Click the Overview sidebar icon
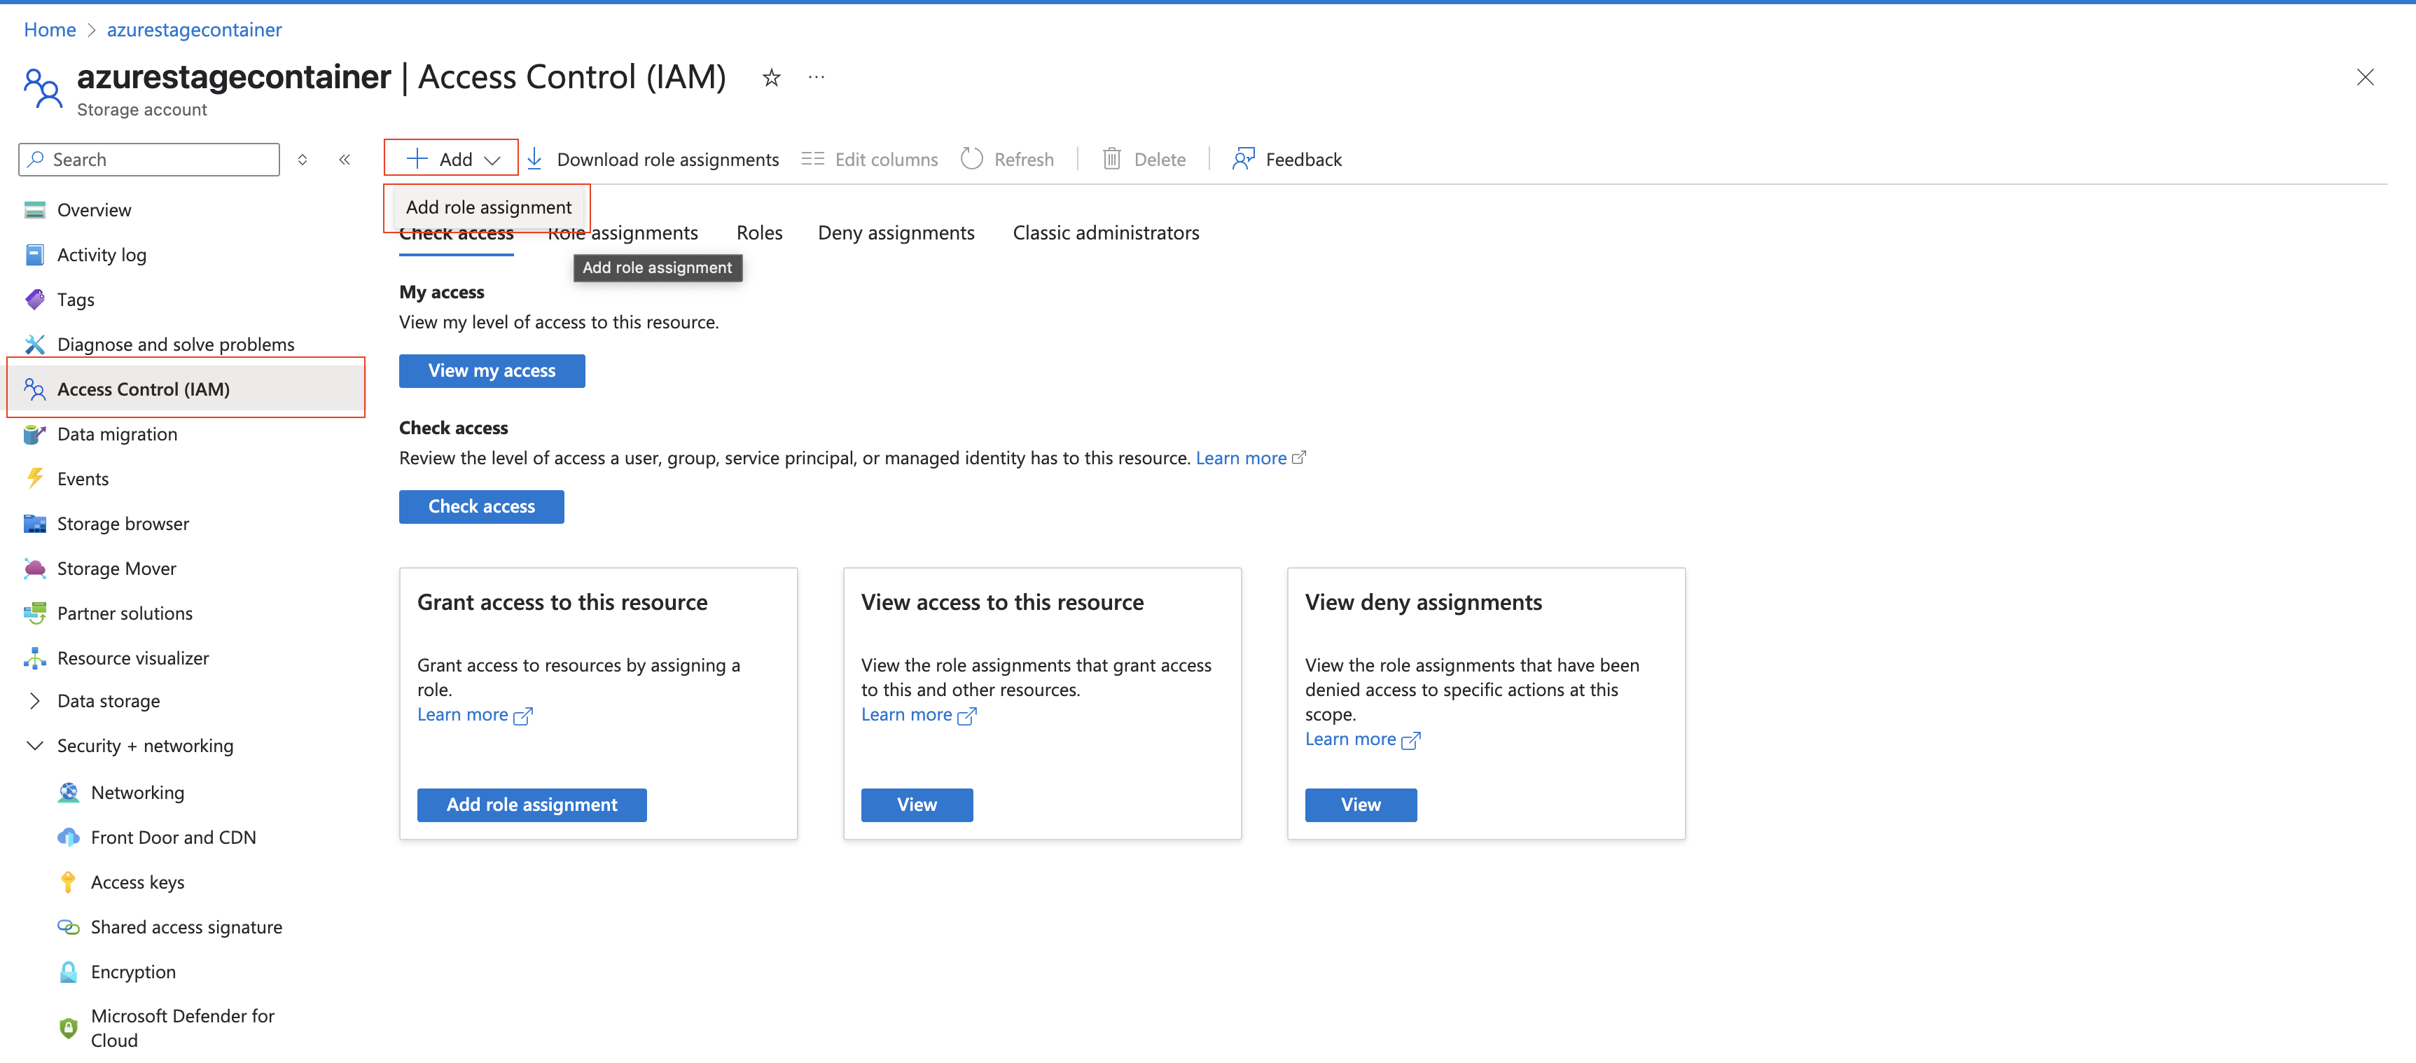The height and width of the screenshot is (1063, 2416). click(x=35, y=210)
